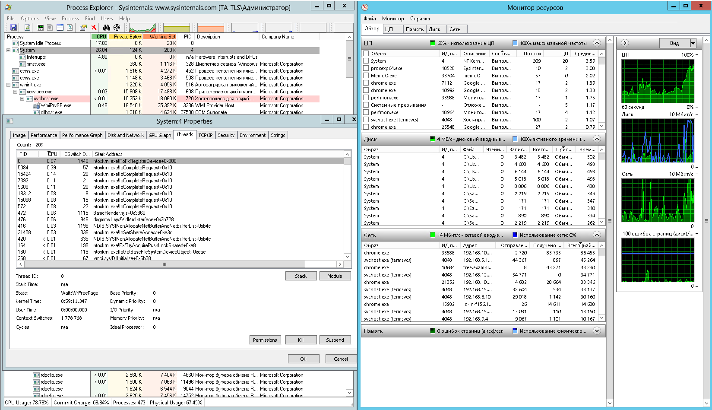This screenshot has width=712, height=410.
Task: Select thread 5084 row in threads list
Action: [x=180, y=168]
